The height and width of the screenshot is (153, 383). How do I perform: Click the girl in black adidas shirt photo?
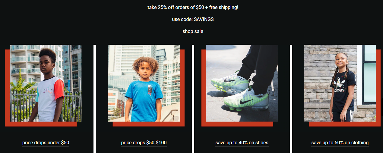coord(340,83)
